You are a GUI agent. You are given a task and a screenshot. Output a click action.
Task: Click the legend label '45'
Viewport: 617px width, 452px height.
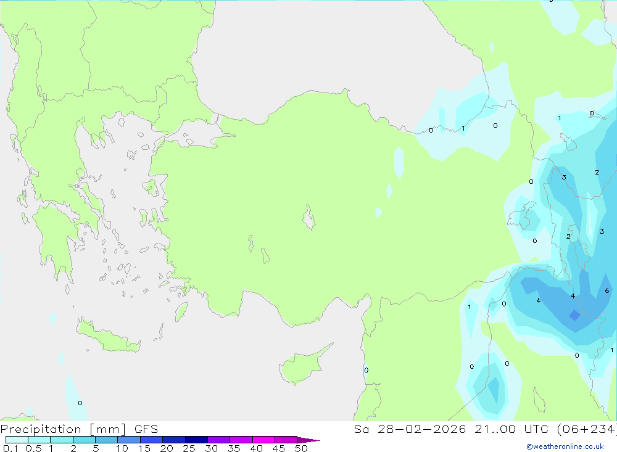[x=279, y=448]
